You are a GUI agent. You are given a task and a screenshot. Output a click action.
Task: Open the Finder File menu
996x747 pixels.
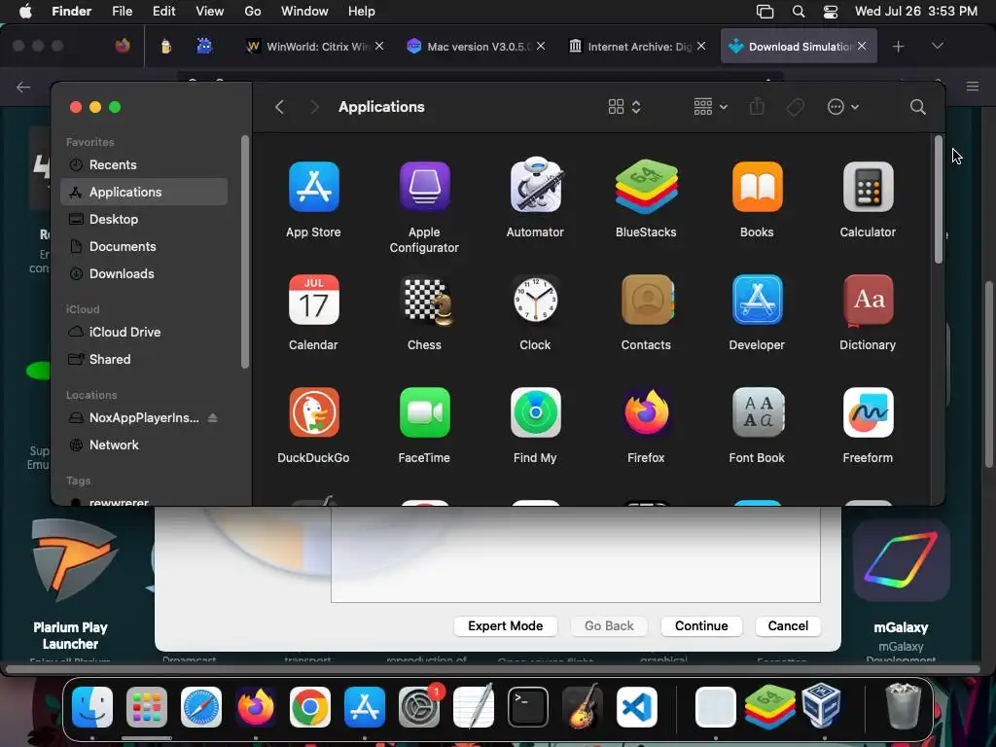122,11
